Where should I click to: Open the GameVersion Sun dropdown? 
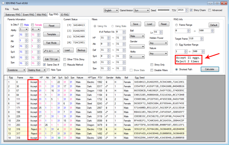coord(141,10)
